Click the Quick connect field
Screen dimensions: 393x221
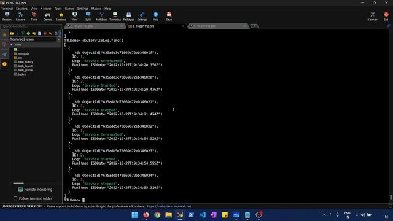pyautogui.click(x=31, y=26)
